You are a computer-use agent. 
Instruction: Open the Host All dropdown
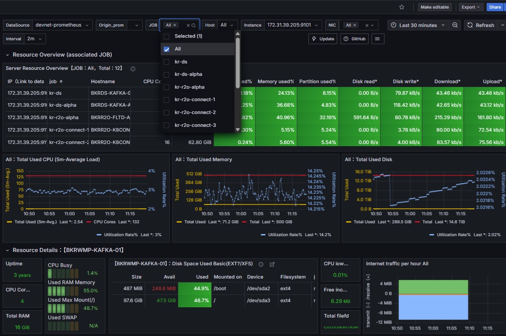point(227,25)
